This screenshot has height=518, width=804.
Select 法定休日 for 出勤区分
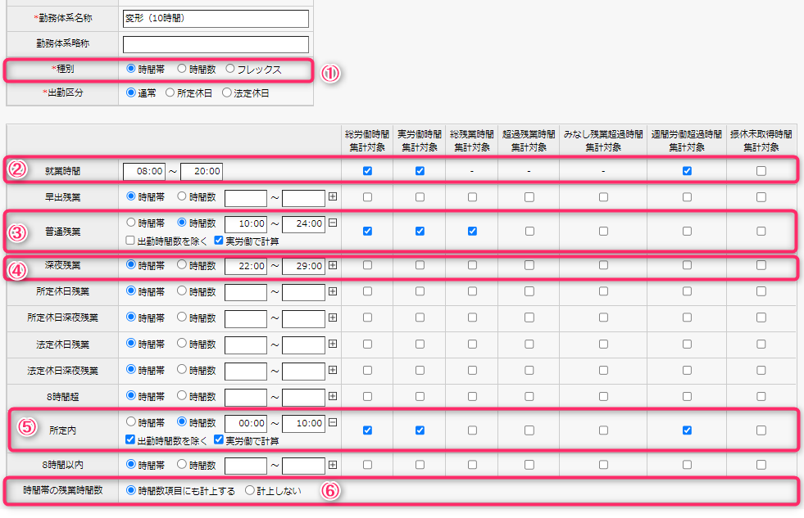(228, 93)
